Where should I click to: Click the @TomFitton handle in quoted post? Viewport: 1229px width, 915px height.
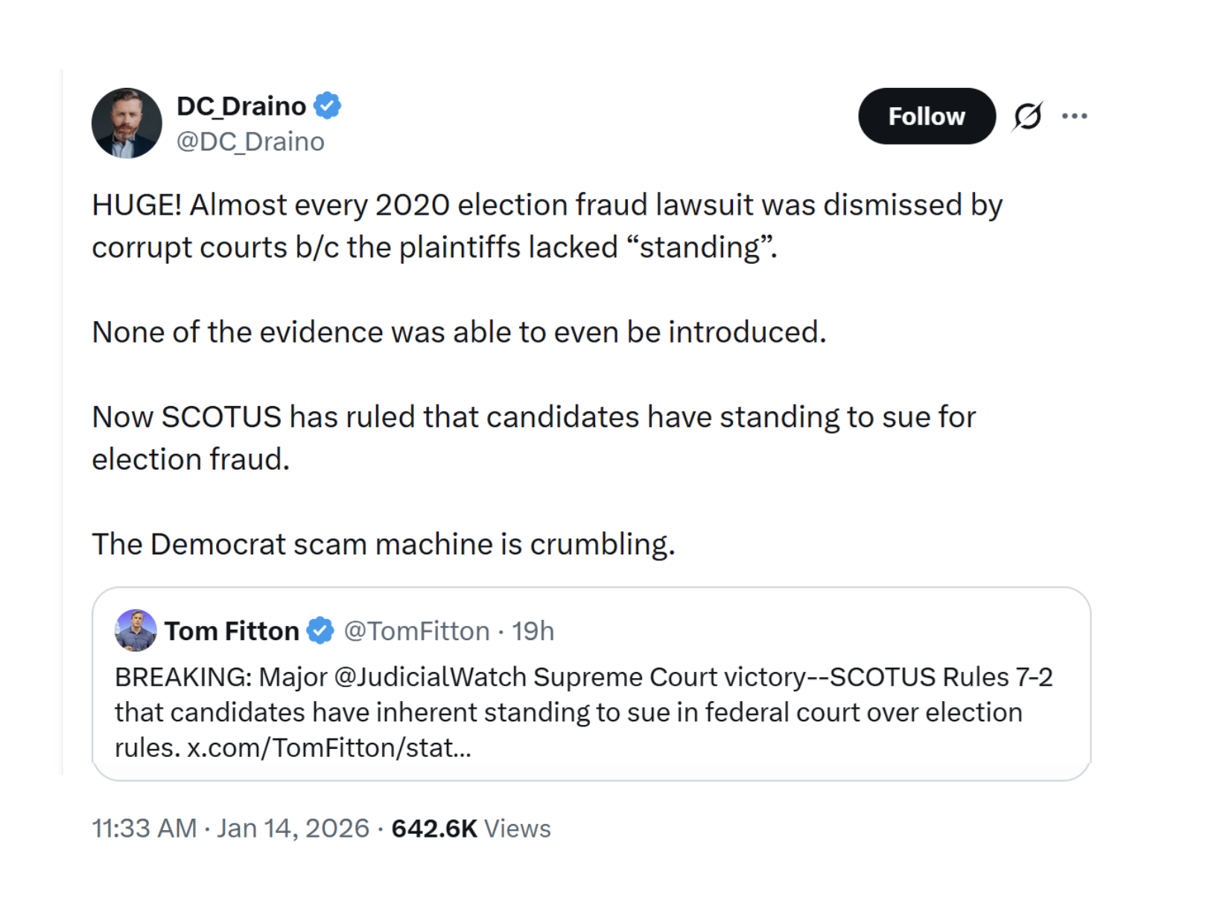[416, 630]
